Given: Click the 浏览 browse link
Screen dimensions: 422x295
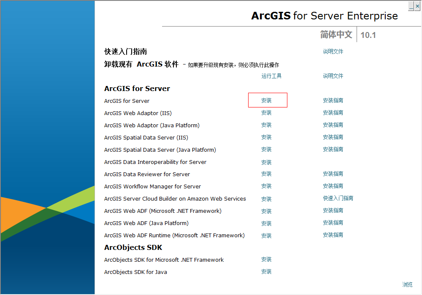Looking at the screenshot, I should point(407,284).
